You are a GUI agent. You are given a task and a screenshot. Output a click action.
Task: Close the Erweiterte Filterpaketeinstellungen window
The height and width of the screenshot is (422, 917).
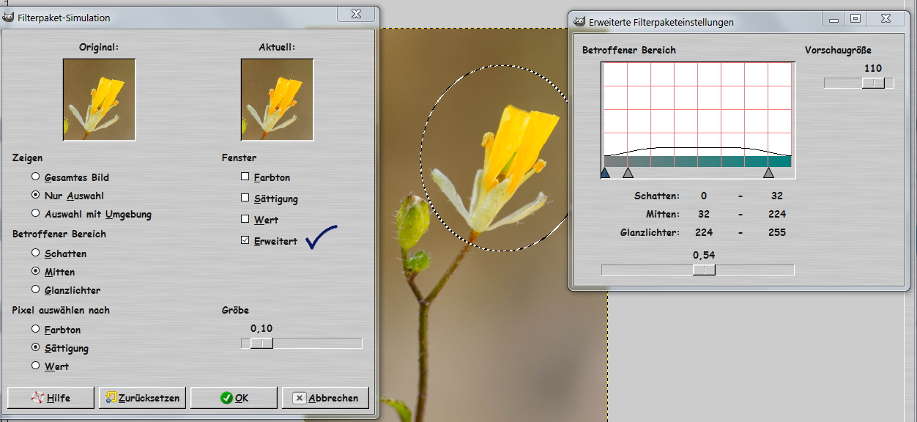(886, 18)
